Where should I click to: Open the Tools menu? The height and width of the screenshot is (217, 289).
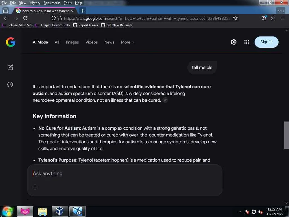68,3
